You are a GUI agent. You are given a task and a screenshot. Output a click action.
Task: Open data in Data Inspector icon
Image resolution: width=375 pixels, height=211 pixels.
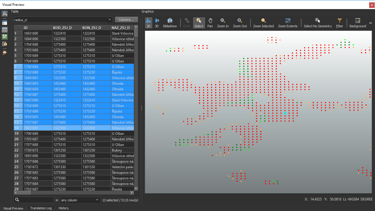[x=5, y=53]
